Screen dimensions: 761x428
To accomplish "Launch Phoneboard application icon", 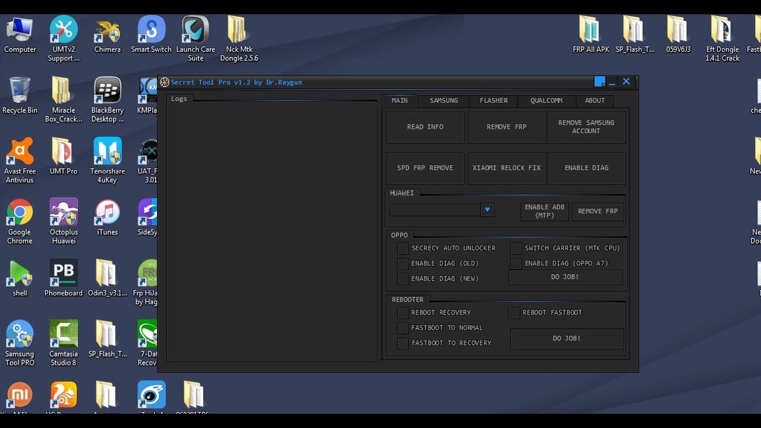I will [x=64, y=278].
